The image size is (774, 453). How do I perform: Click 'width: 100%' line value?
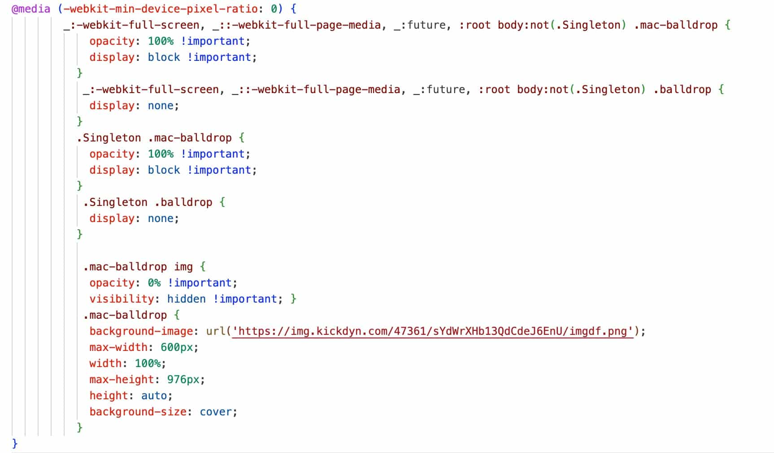click(148, 363)
